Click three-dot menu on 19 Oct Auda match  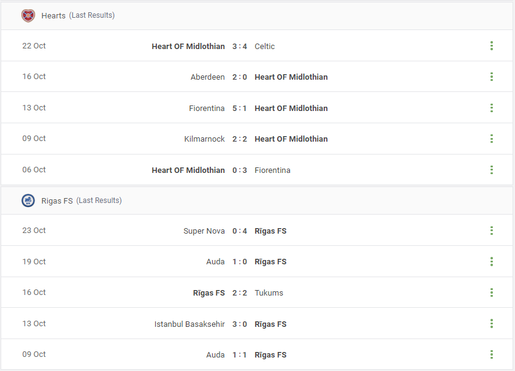coord(491,262)
